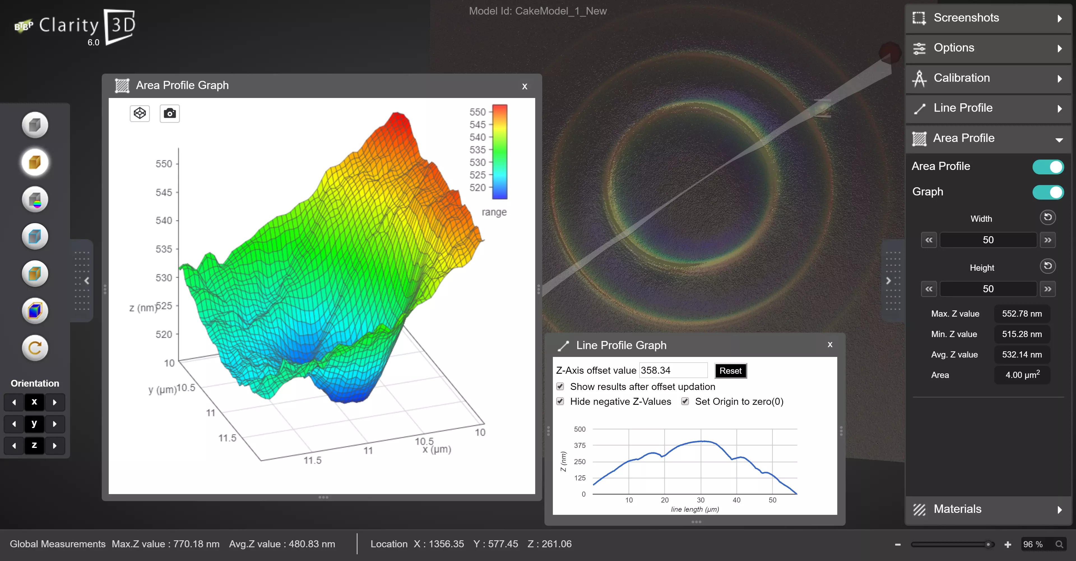Screen dimensions: 1076x561
Task: Uncheck Hide negative Z-Values checkbox
Action: point(560,401)
